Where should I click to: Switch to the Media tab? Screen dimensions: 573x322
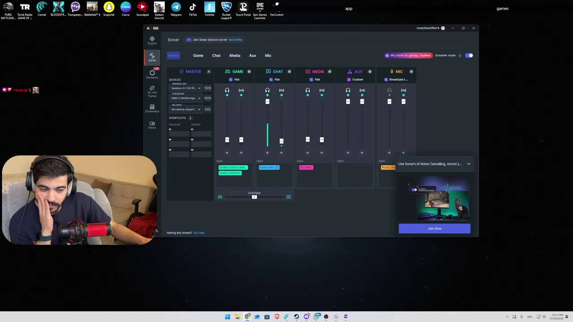(235, 55)
